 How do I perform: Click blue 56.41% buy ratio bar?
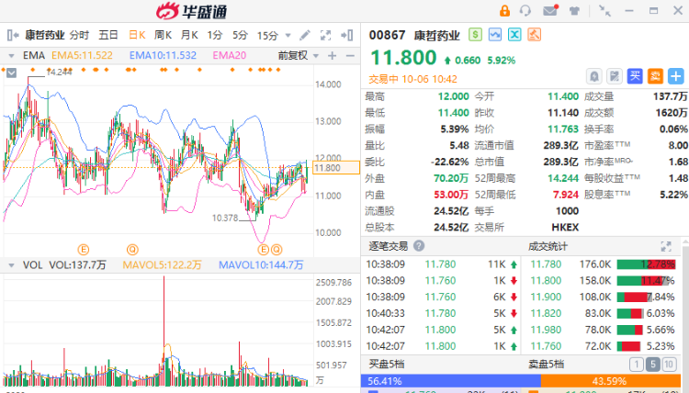pos(451,381)
